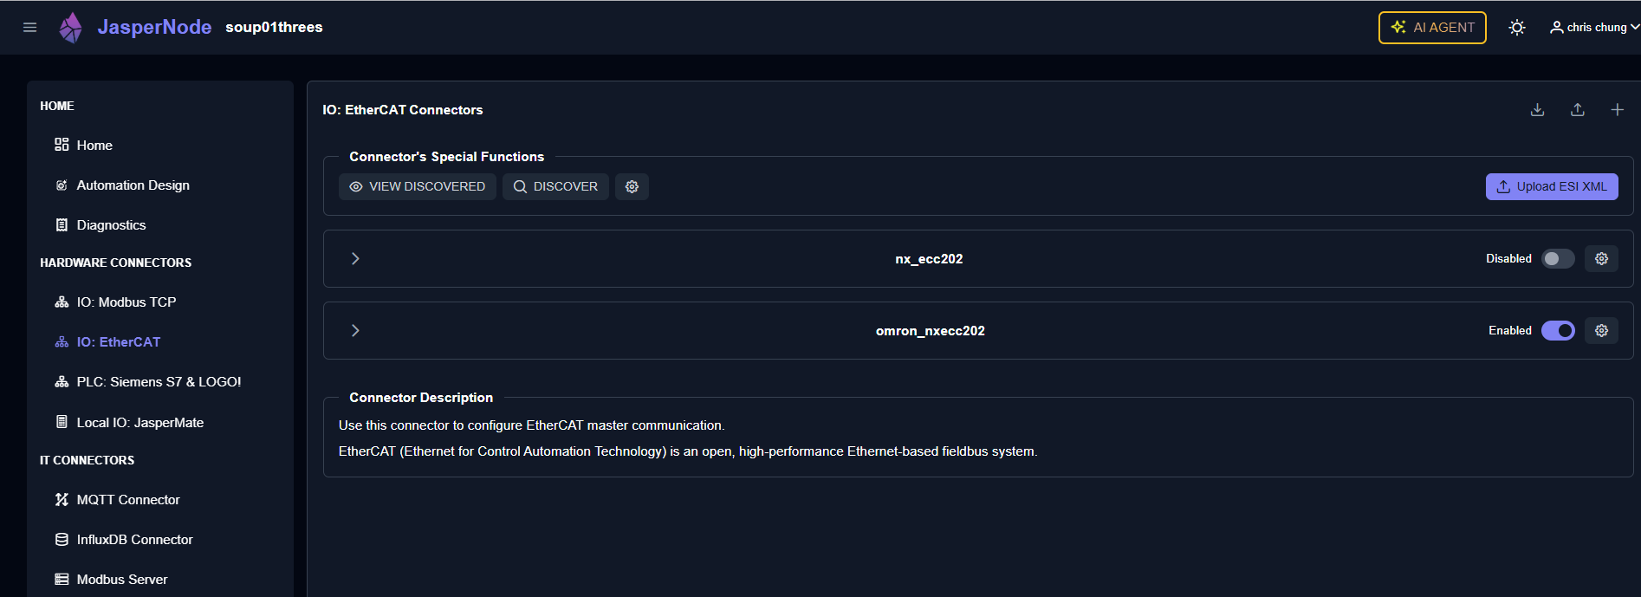
Task: Open MQTT Connector from sidebar
Action: (127, 500)
